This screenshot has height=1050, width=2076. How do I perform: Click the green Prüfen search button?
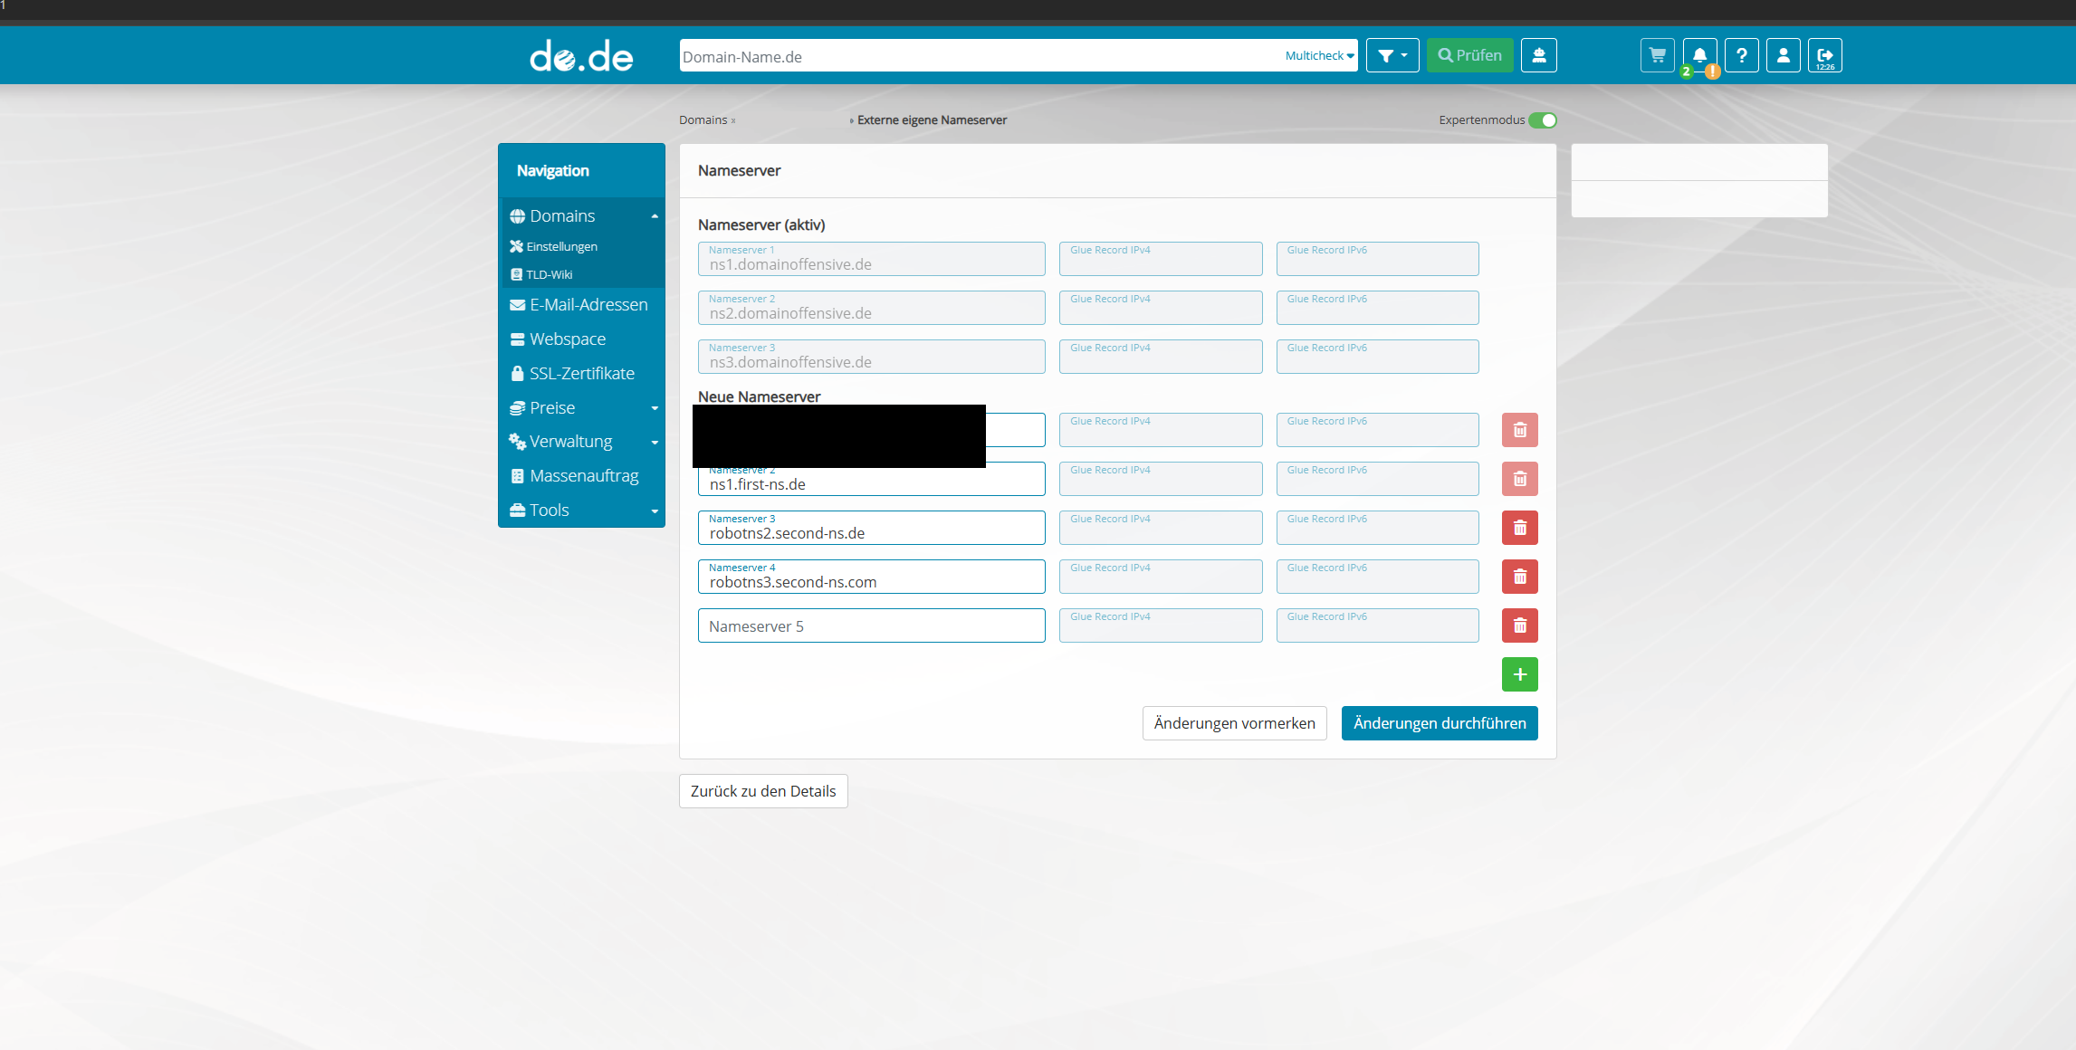pyautogui.click(x=1469, y=55)
